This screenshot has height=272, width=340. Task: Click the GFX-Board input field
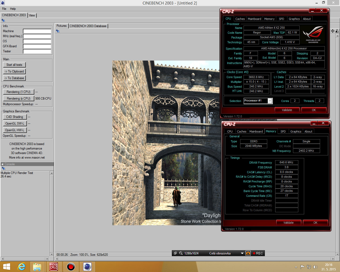click(x=37, y=46)
